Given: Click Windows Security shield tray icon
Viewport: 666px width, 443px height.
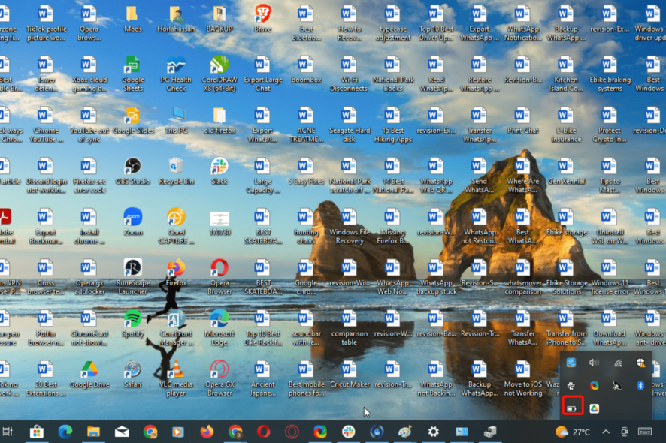Looking at the screenshot, I should click(640, 363).
